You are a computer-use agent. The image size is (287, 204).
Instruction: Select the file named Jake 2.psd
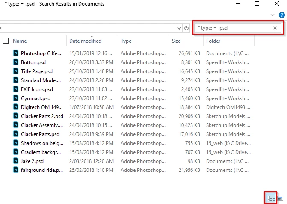pos(32,161)
